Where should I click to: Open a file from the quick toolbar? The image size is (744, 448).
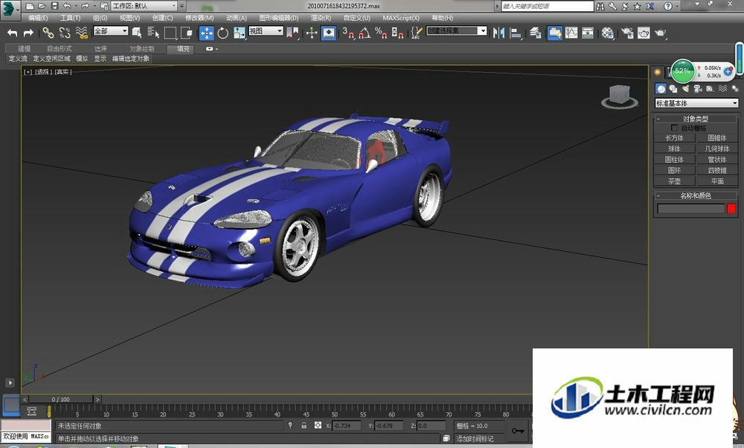coord(42,6)
